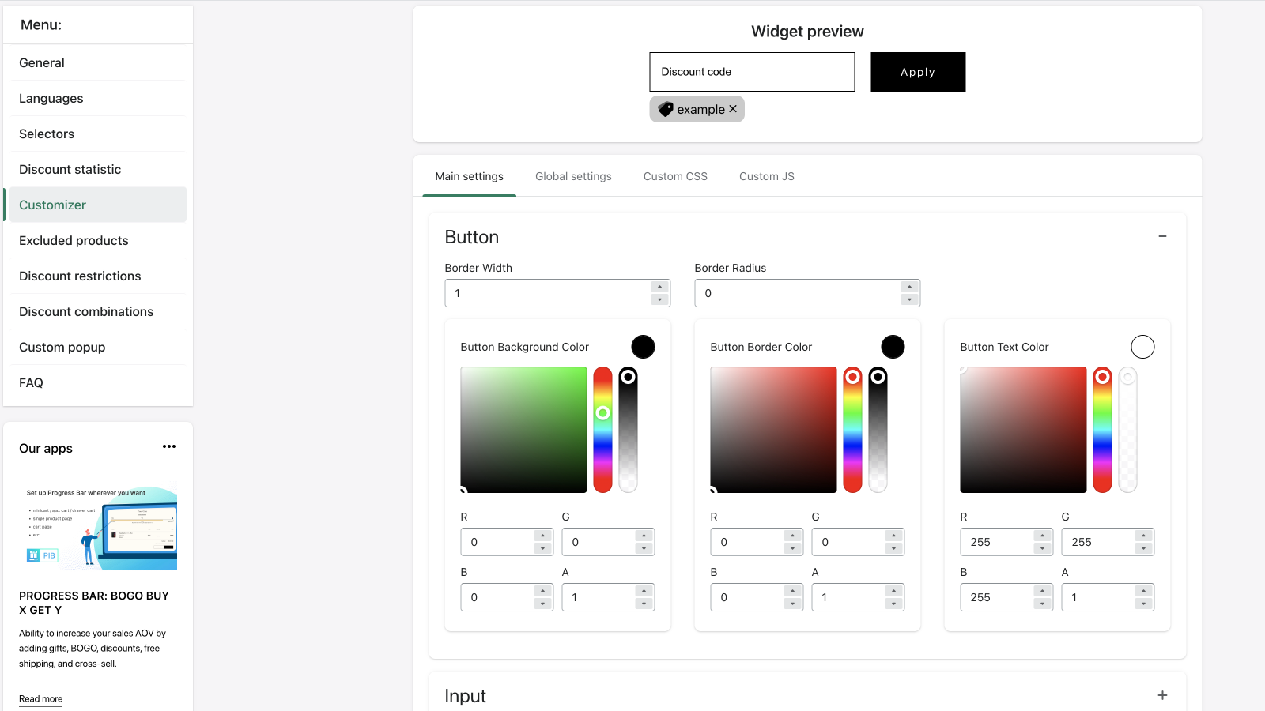Switch to the Global settings tab
The image size is (1265, 711).
tap(573, 176)
